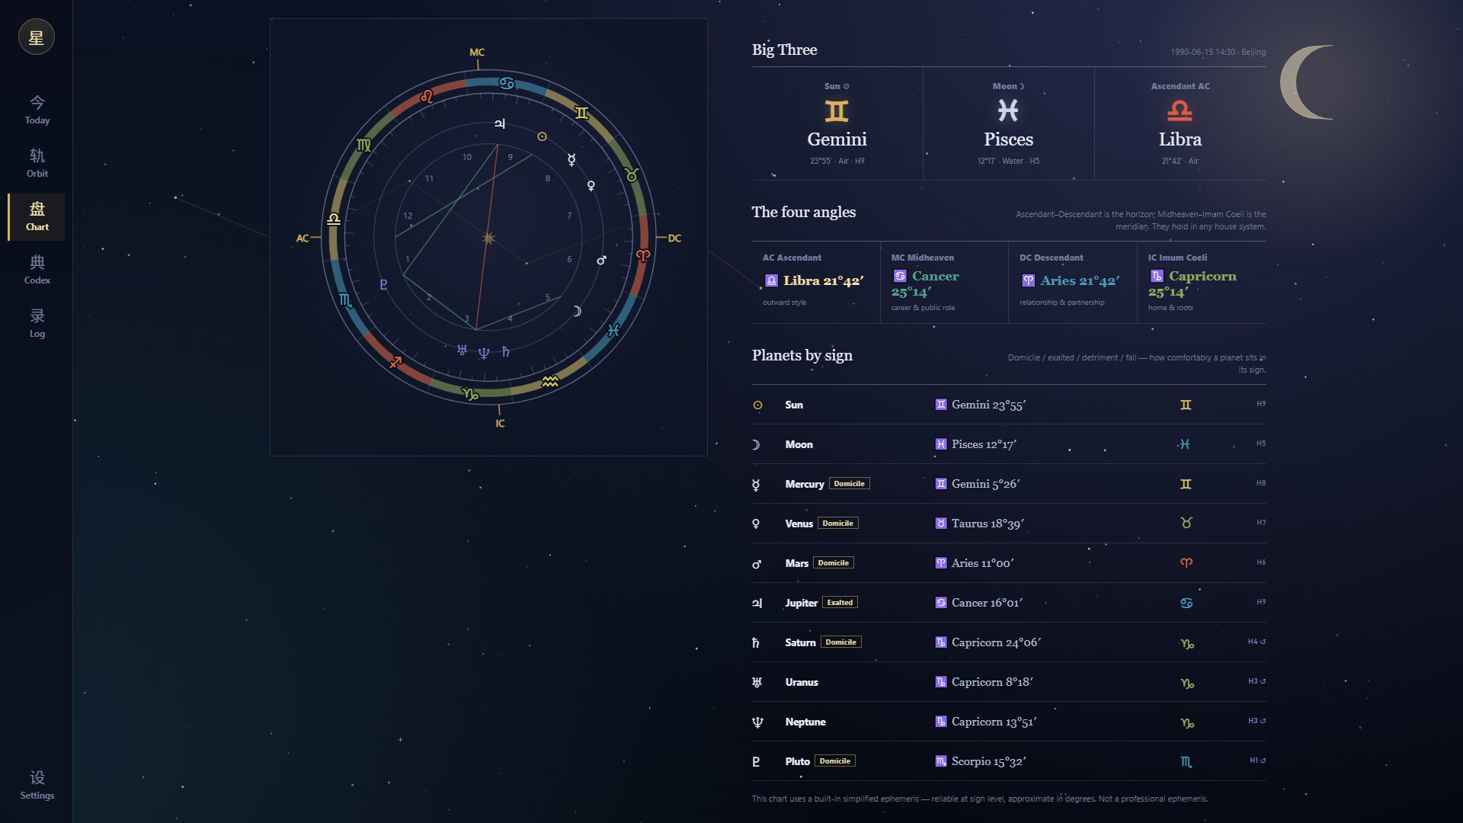Click the Jupiter Exalted badge
The width and height of the screenshot is (1463, 823).
click(840, 603)
